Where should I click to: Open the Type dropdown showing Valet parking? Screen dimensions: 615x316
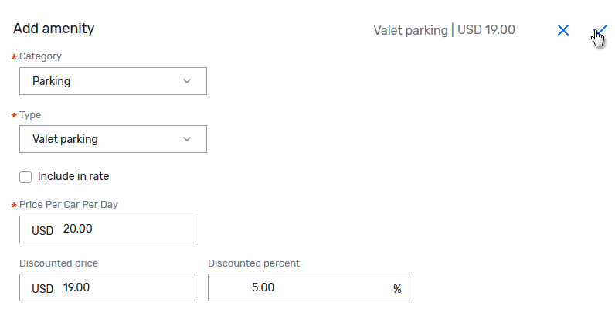(x=112, y=139)
